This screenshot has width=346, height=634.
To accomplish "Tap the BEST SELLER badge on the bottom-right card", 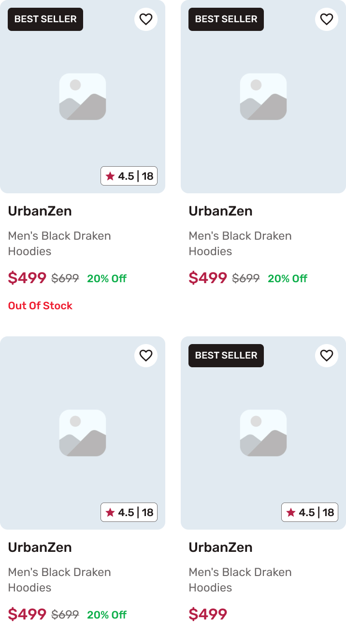I will click(226, 356).
